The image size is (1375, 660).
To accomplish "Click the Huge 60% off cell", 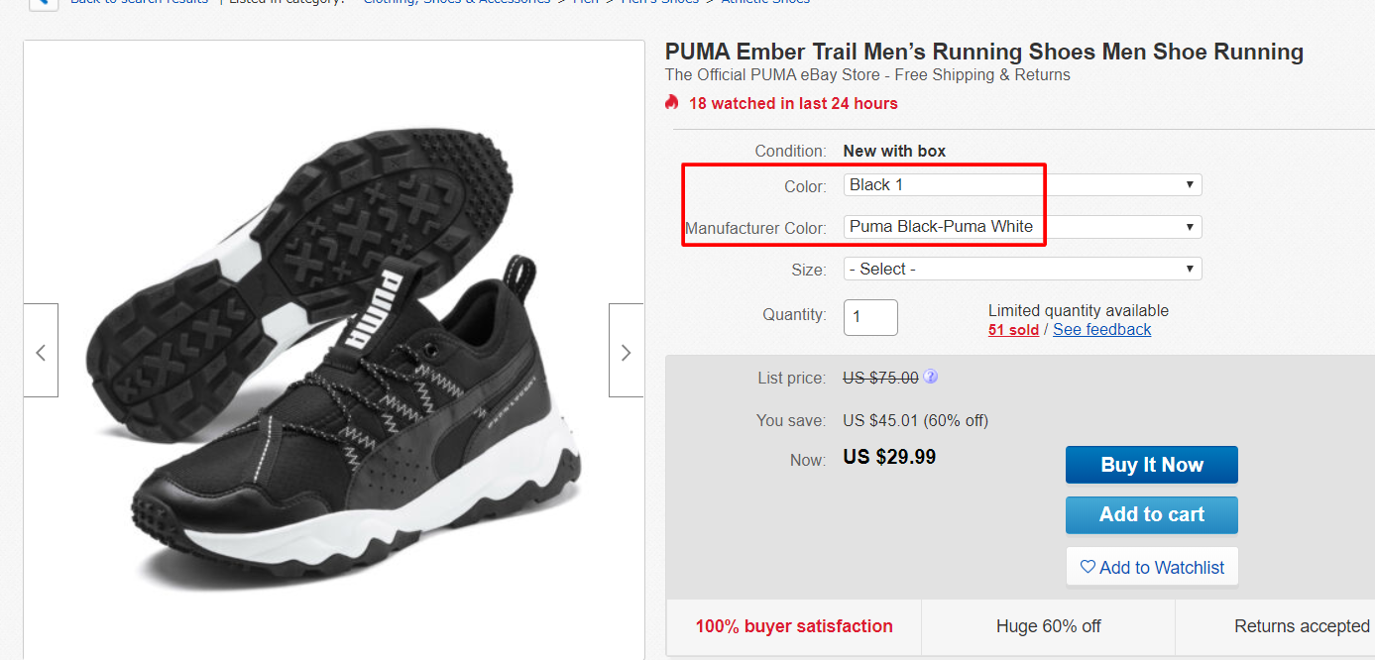I will point(1048,626).
